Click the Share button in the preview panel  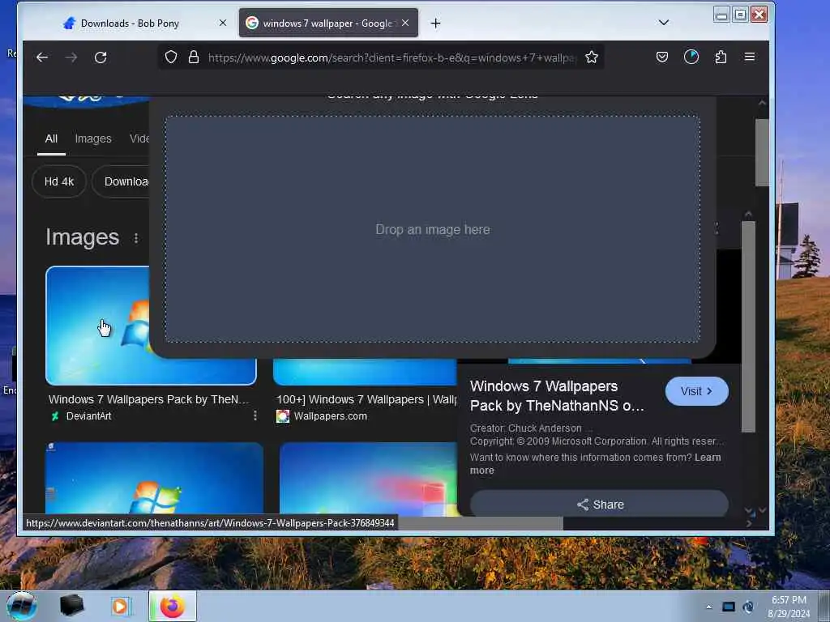(599, 504)
